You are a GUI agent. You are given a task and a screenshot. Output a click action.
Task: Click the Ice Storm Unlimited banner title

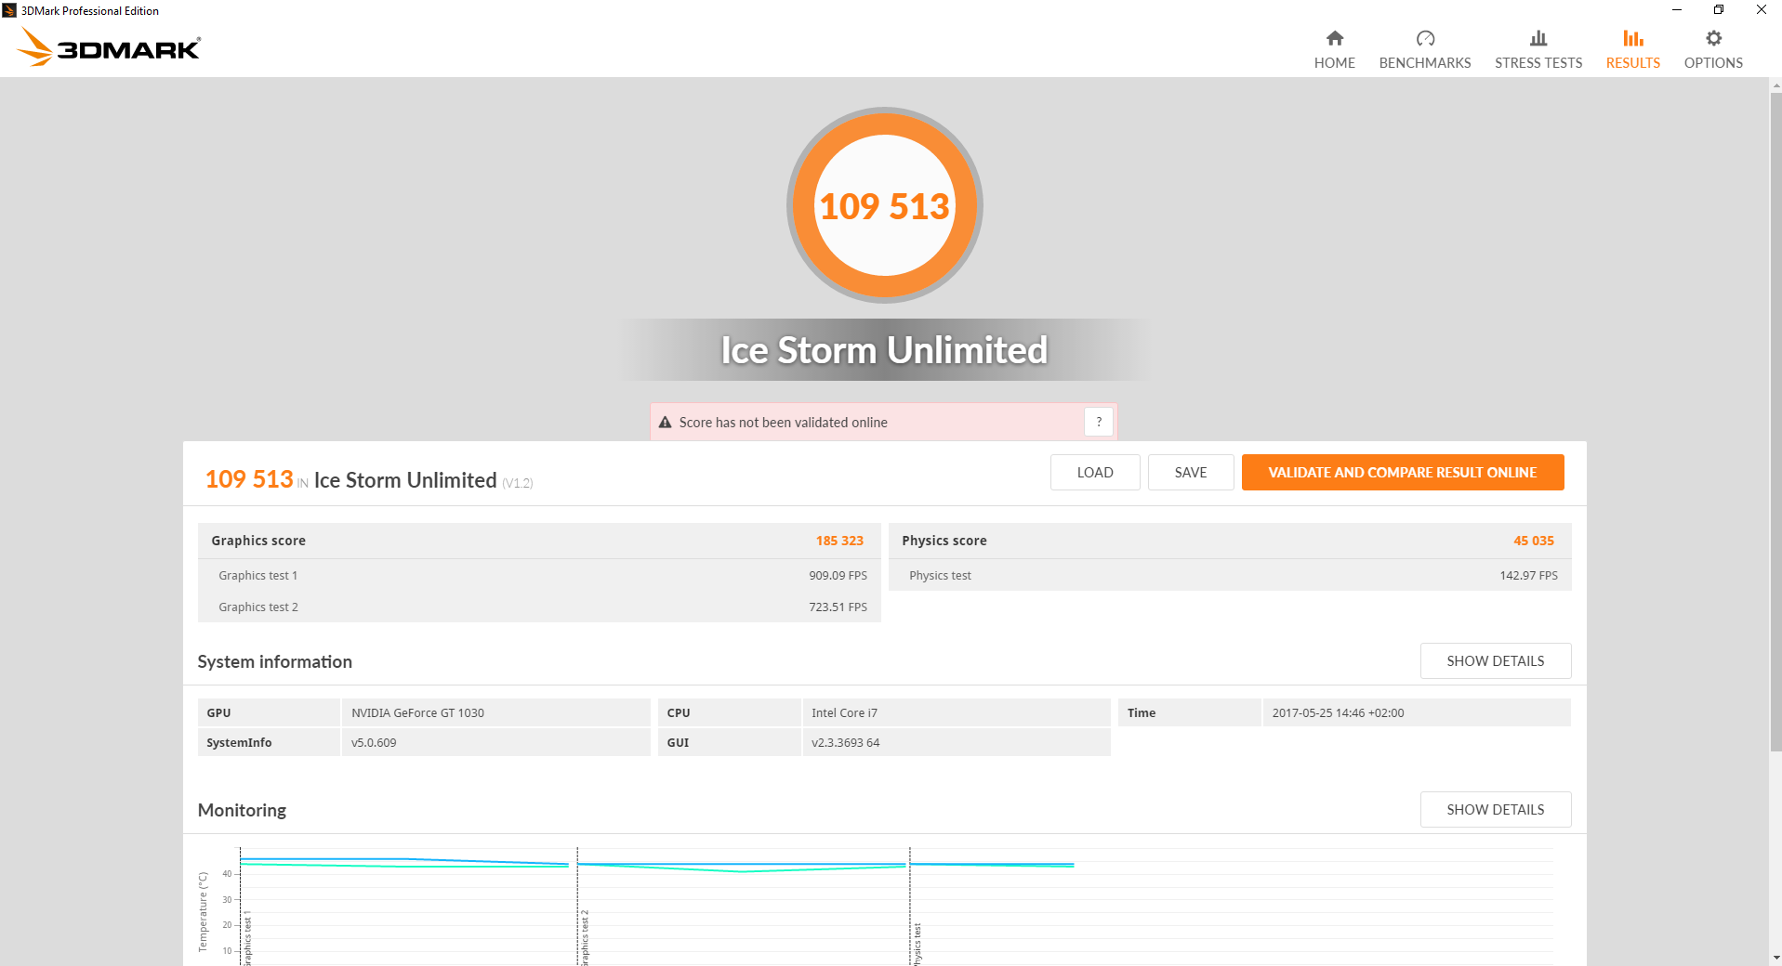pyautogui.click(x=884, y=350)
